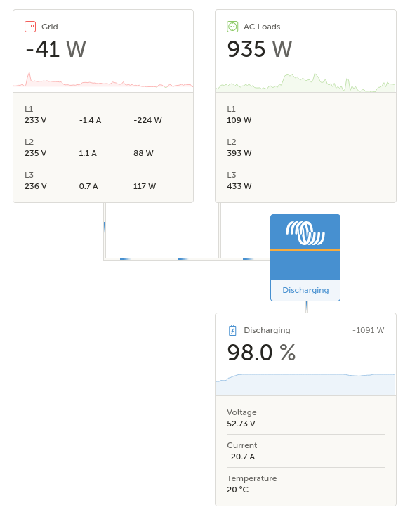
Task: Click the Victron inverter logo icon
Action: (x=305, y=233)
